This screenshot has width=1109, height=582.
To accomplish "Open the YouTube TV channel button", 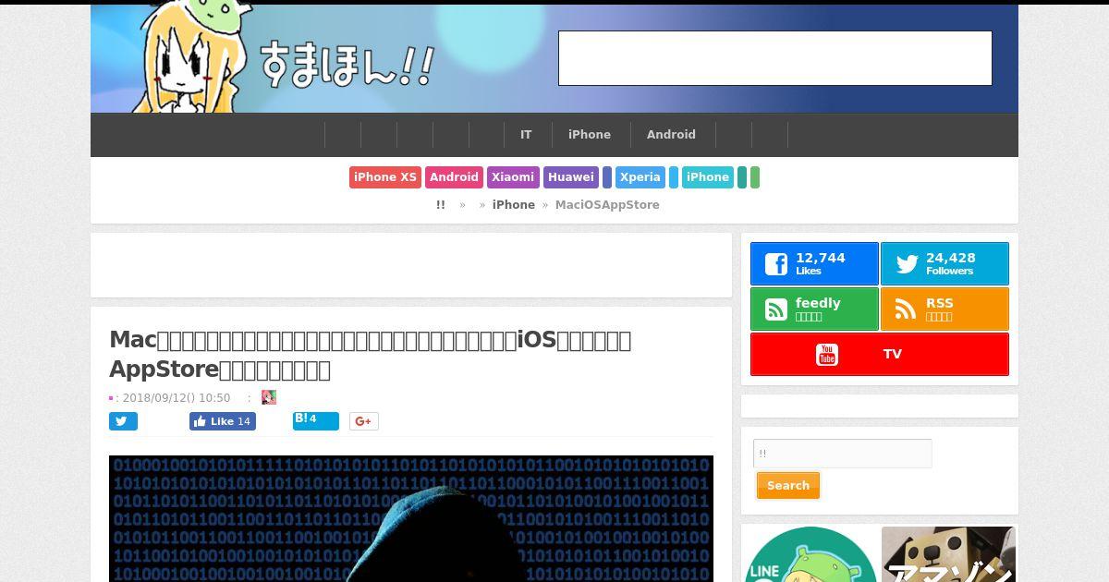I will pyautogui.click(x=880, y=355).
